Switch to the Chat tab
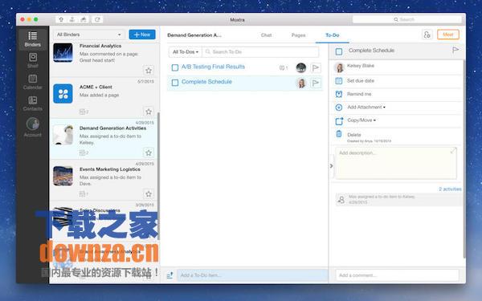Viewport: 482px width, 301px height. [x=266, y=35]
